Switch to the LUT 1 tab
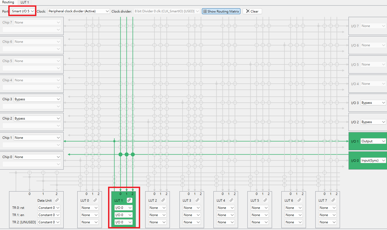The height and width of the screenshot is (230, 387). (x=25, y=2)
